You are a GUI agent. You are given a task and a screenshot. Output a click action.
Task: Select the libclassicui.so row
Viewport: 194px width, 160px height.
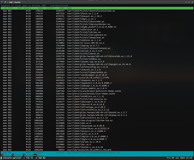pos(97,99)
